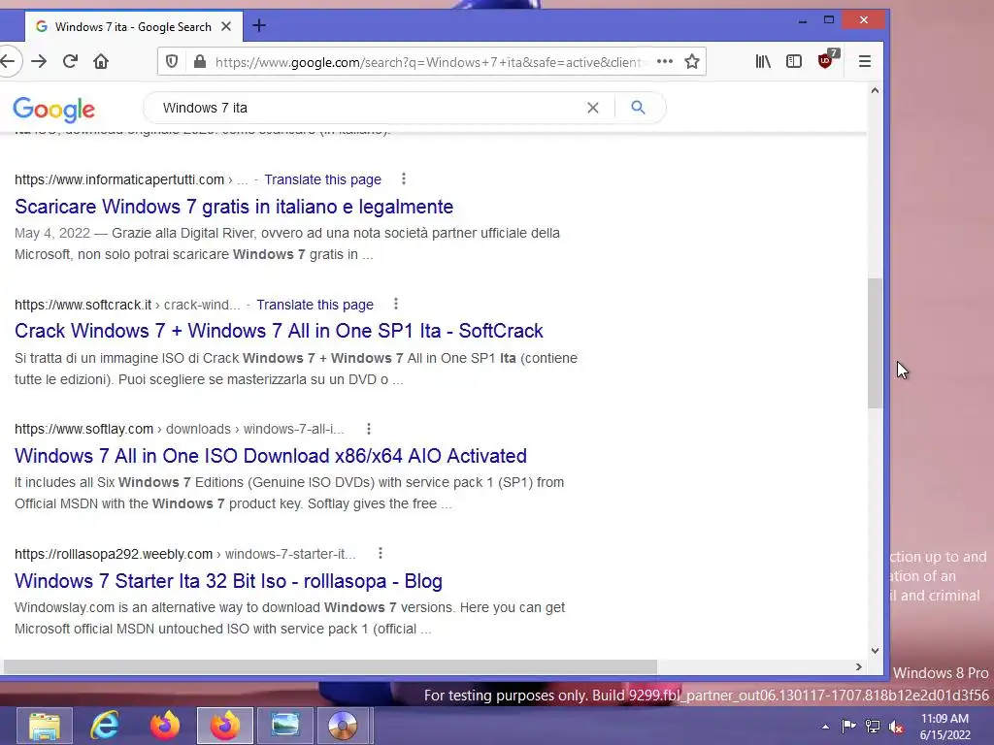The height and width of the screenshot is (745, 994).
Task: Clear the Google search box text
Action: (x=593, y=108)
